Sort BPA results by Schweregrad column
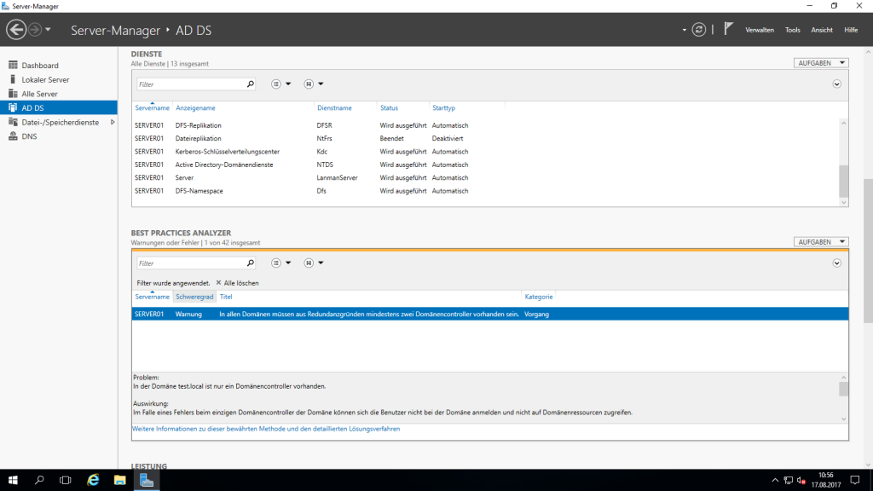 pos(194,297)
